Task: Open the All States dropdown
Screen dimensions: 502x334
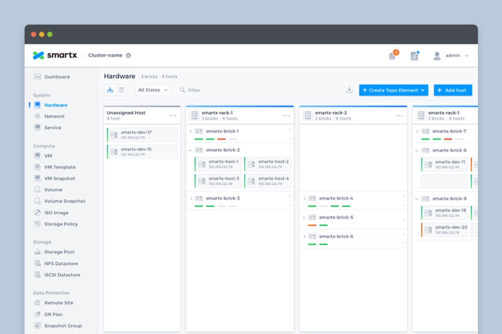Action: [153, 90]
